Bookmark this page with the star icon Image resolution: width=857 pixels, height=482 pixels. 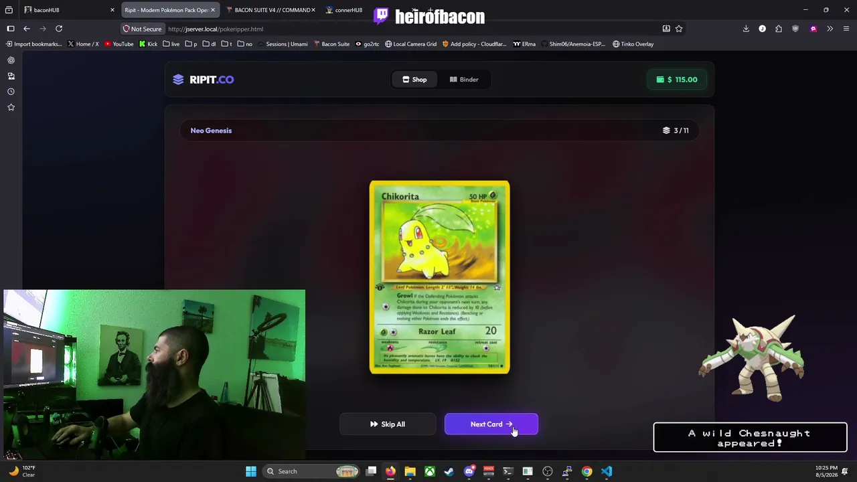pos(679,29)
